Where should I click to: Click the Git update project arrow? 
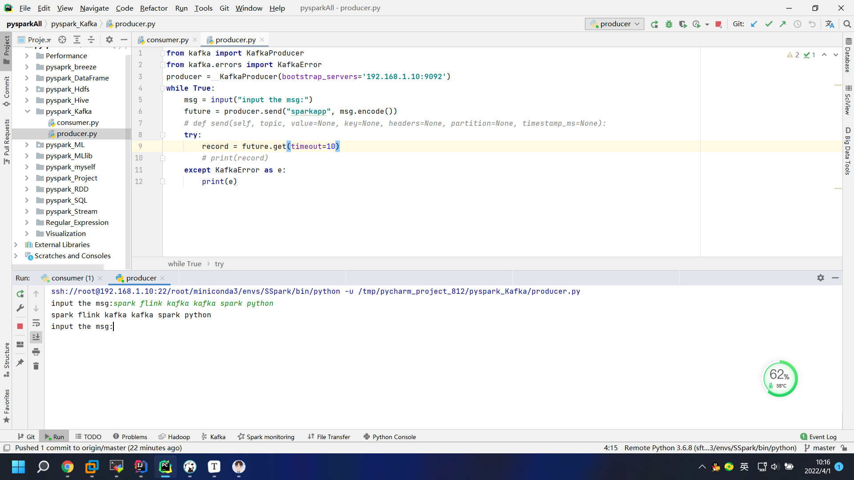[x=754, y=24]
